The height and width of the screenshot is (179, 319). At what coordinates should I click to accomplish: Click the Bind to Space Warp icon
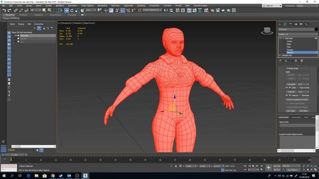pyautogui.click(x=26, y=10)
